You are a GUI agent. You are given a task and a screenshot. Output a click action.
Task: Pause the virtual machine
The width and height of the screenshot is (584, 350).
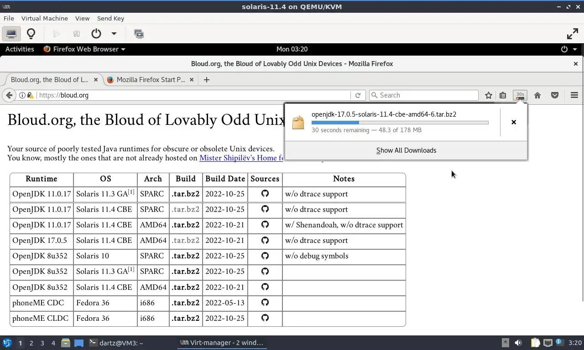tap(76, 34)
